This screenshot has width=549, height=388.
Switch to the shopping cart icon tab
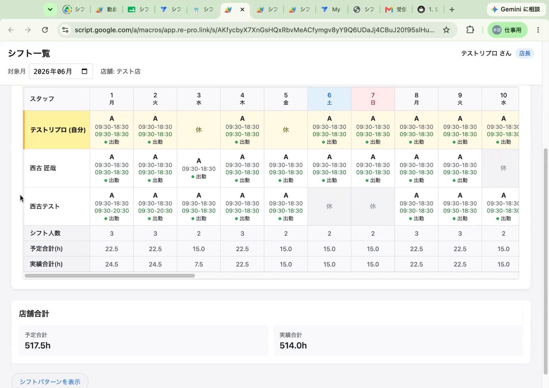click(203, 10)
